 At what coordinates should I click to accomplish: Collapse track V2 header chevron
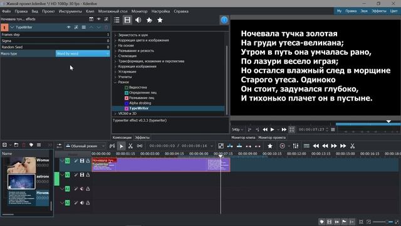[61, 161]
